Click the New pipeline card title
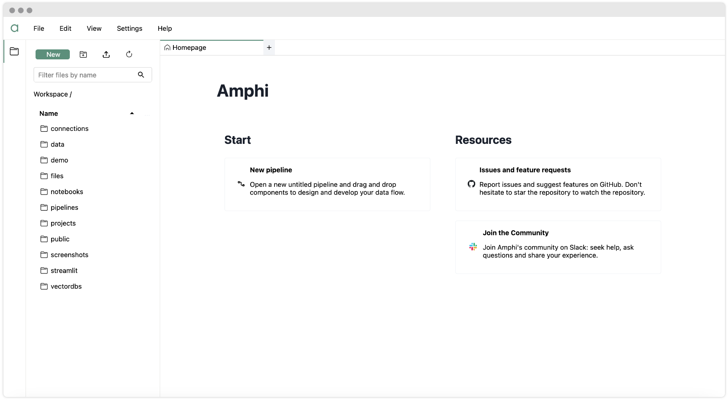This screenshot has height=400, width=728. (271, 170)
